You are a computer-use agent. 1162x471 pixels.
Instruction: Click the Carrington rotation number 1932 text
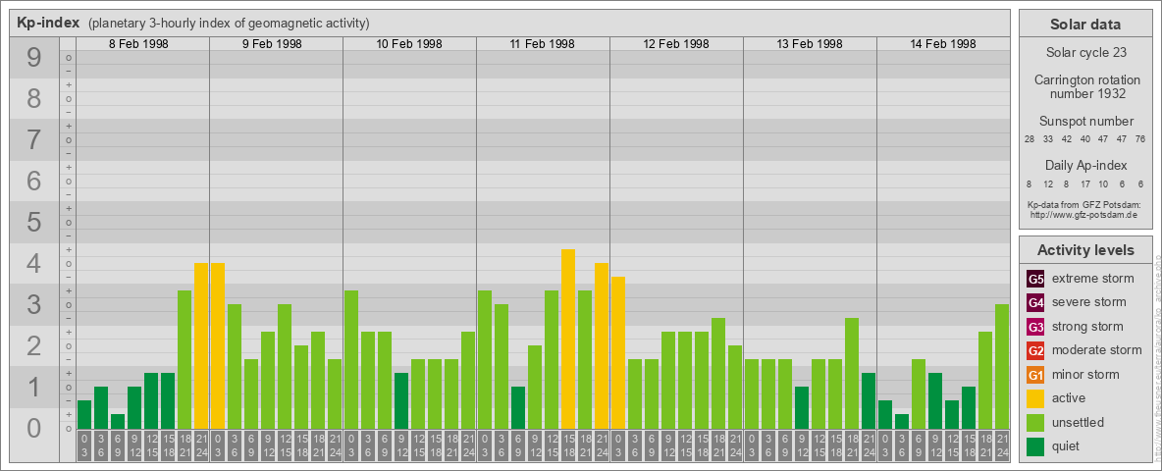[1087, 86]
